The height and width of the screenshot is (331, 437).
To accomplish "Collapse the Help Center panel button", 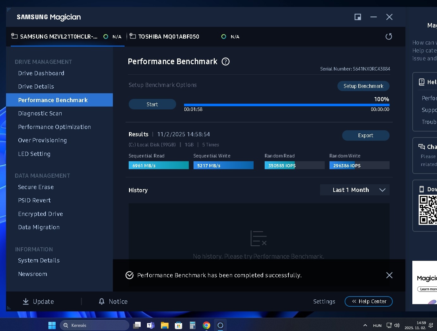I will pyautogui.click(x=369, y=301).
